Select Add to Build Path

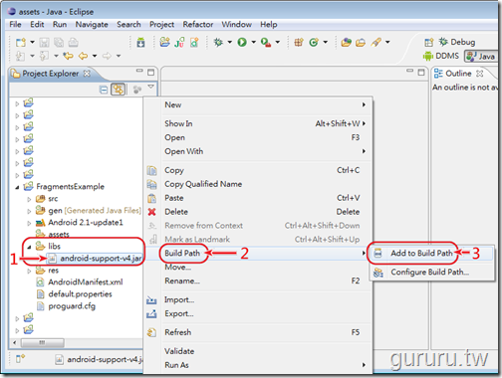click(431, 253)
